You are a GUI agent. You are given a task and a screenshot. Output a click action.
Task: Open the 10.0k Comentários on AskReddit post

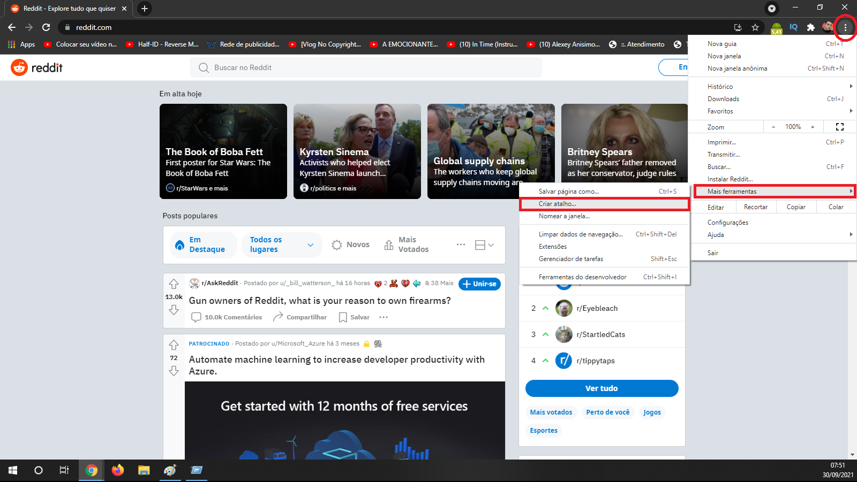click(x=227, y=317)
